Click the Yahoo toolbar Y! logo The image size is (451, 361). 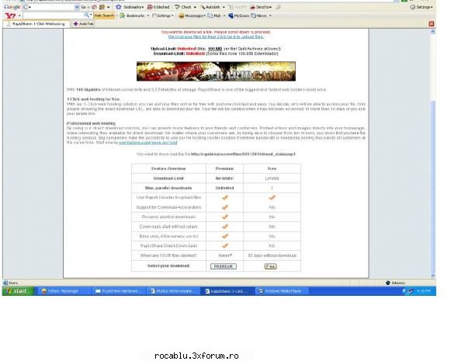(x=10, y=16)
